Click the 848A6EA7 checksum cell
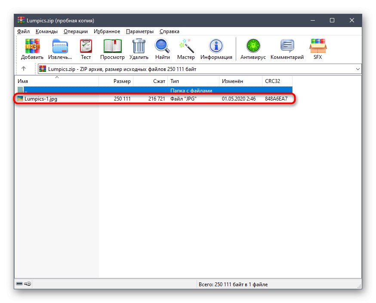The width and height of the screenshot is (376, 303). [x=276, y=99]
